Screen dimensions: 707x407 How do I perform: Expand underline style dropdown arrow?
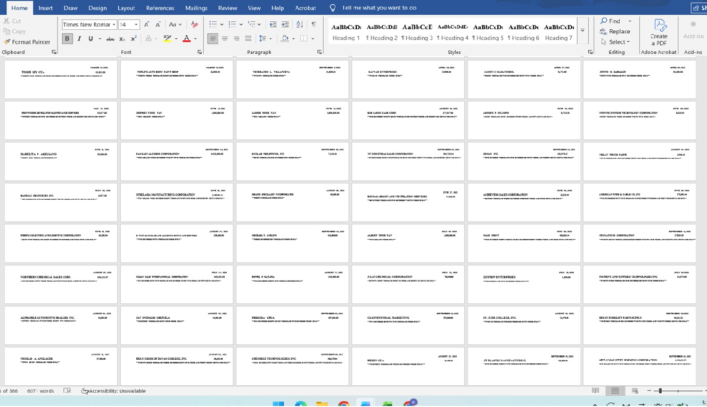point(99,39)
